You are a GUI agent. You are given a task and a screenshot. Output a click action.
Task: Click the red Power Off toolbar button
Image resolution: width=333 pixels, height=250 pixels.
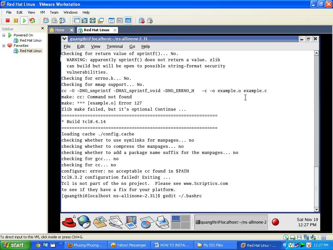[x=8, y=21]
